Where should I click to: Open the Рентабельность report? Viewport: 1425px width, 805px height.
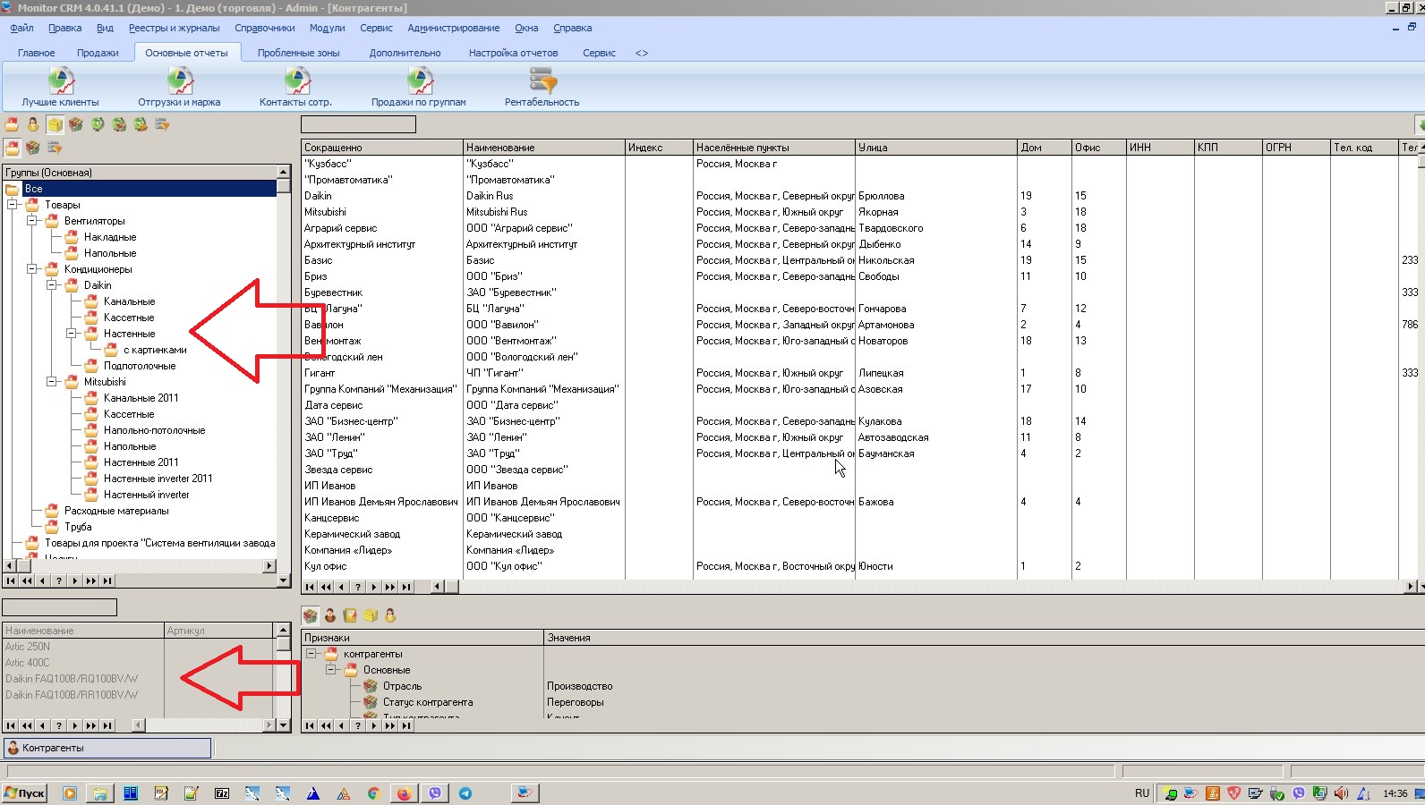[542, 87]
